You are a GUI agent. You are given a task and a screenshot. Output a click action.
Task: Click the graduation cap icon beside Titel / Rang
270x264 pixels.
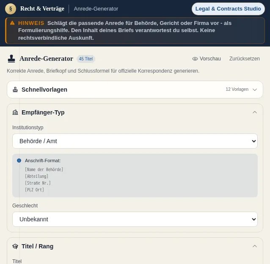(15, 246)
